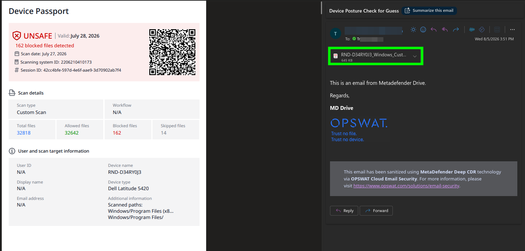Click the red UNSAFE status text
This screenshot has height=251, width=525.
(38, 36)
